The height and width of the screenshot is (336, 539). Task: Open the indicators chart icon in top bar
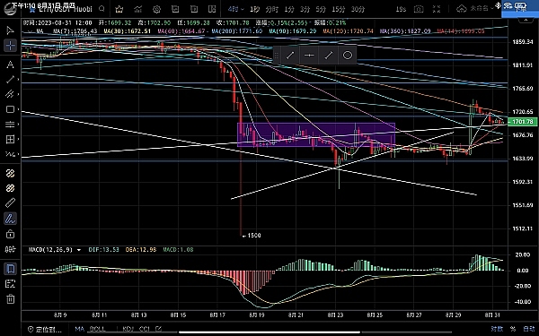click(137, 9)
